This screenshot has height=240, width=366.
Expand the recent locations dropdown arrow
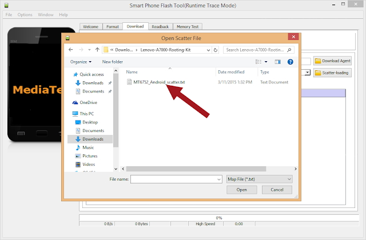pos(89,50)
